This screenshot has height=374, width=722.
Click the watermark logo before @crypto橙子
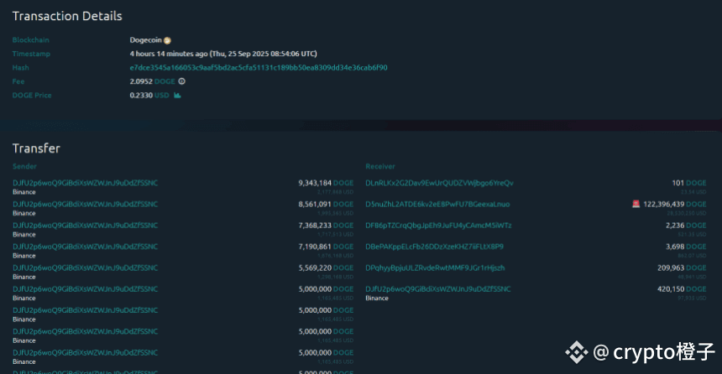pos(576,352)
